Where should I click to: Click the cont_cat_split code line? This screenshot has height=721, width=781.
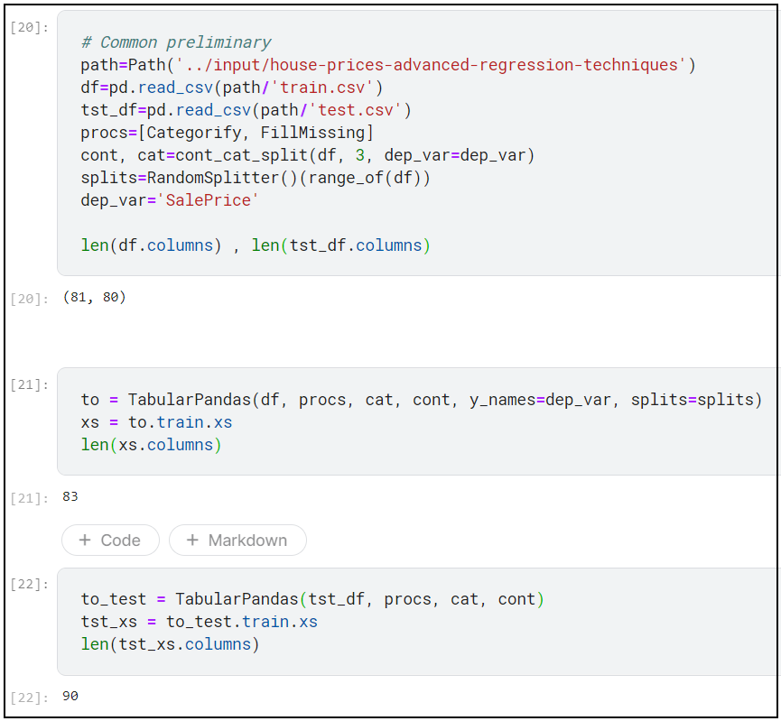(307, 155)
